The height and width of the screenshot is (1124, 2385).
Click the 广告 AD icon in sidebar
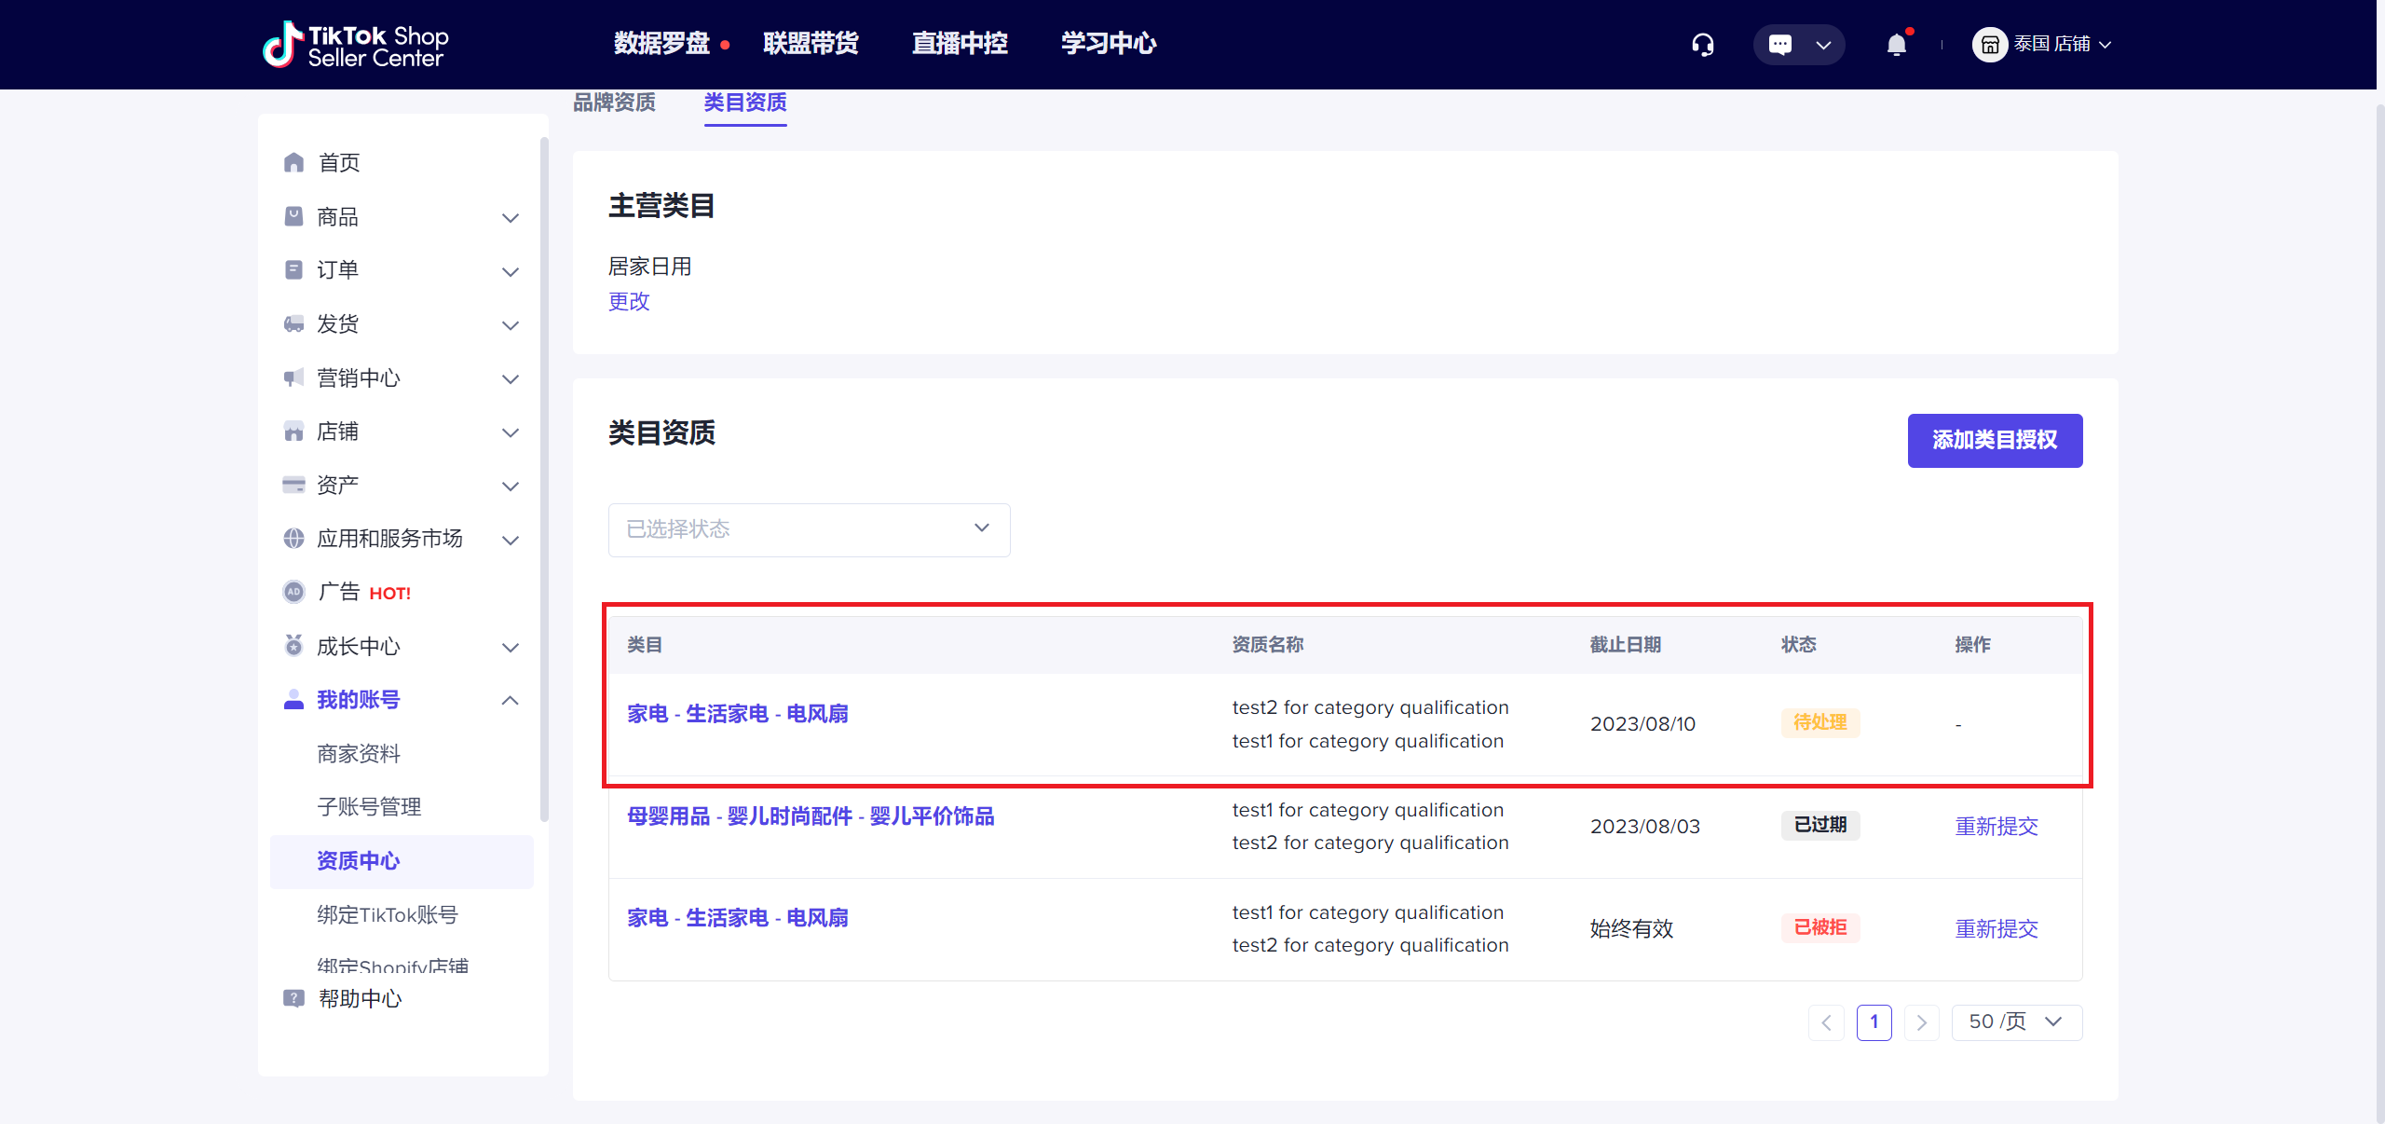coord(293,592)
